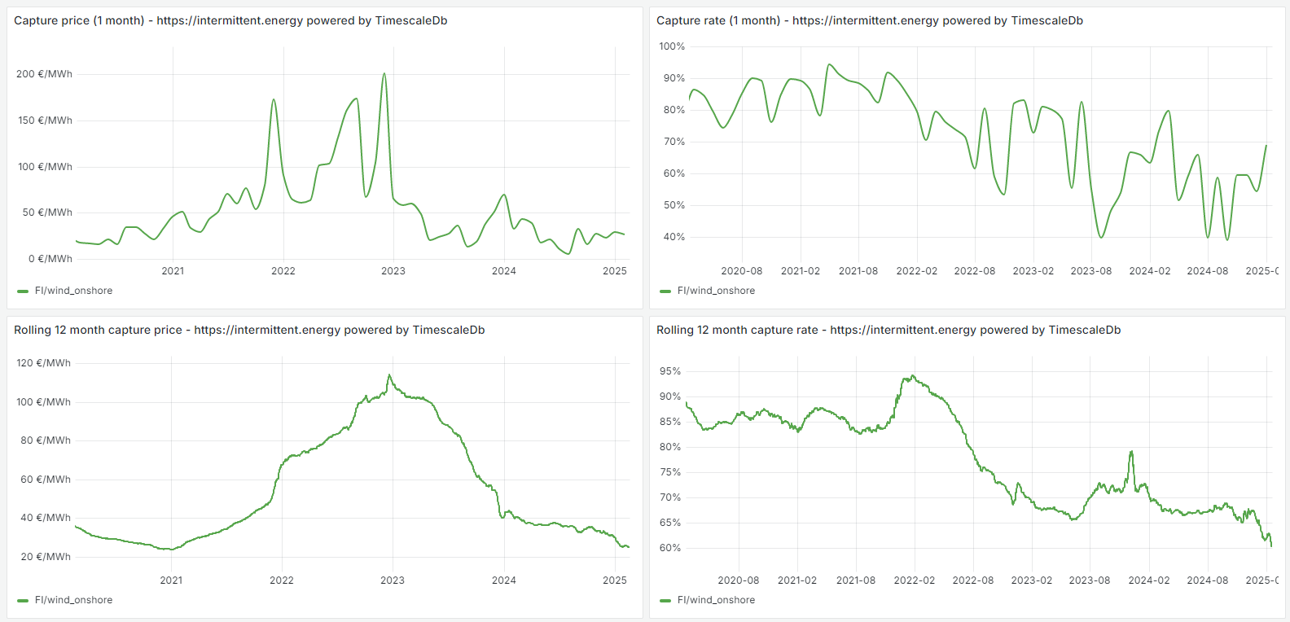Click green legend color swatch in Capture rate (1 month)
Image resolution: width=1290 pixels, height=622 pixels.
click(665, 291)
